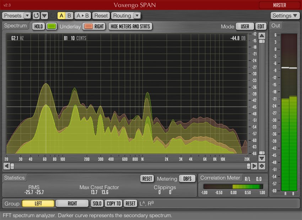Click the horizontal scroll left arrow
Screen dimensions: 302x220
pyautogui.click(x=6, y=166)
